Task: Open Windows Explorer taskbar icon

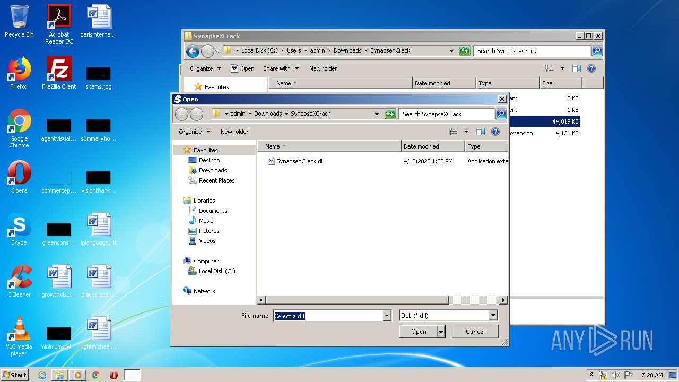Action: coord(60,375)
